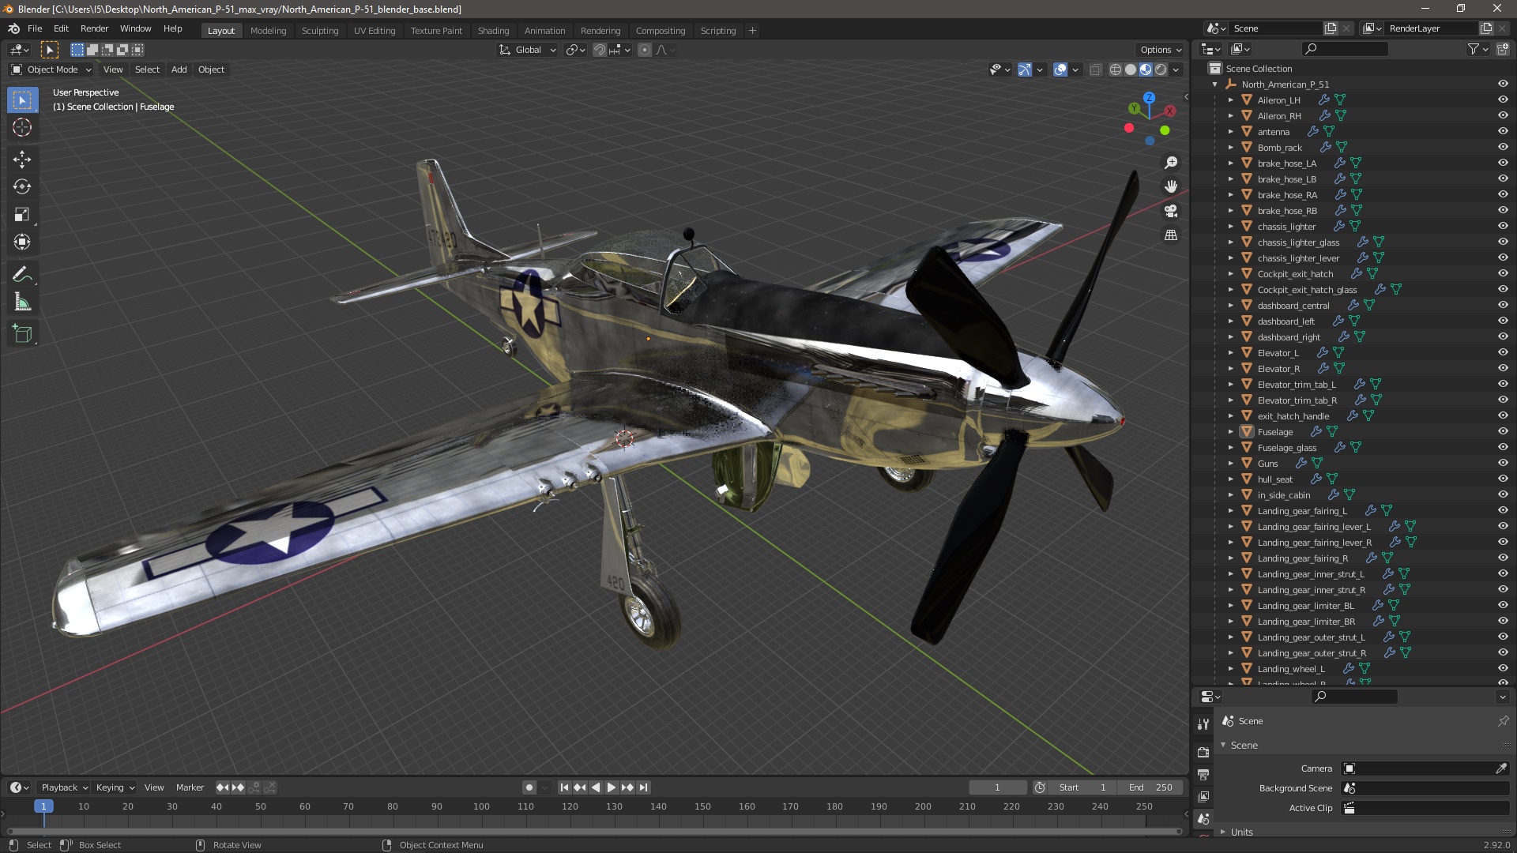Image resolution: width=1517 pixels, height=853 pixels.
Task: Click the current frame marker on timeline
Action: pyautogui.click(x=43, y=806)
